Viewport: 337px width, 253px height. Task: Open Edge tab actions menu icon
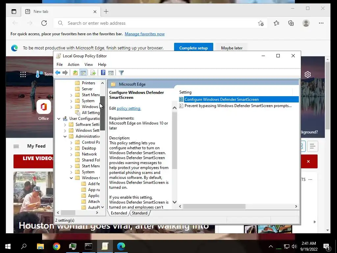[14, 12]
